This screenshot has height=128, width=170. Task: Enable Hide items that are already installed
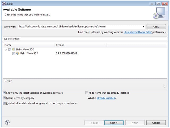[x=87, y=93]
